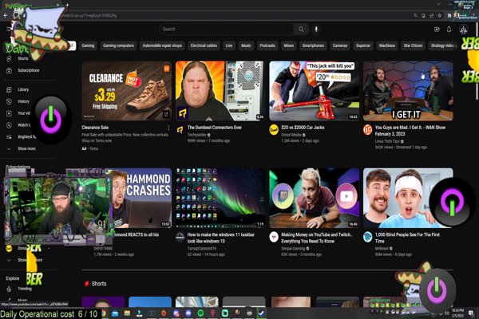Open the WAN Show February 3 title
This screenshot has width=479, height=319.
[x=410, y=131]
